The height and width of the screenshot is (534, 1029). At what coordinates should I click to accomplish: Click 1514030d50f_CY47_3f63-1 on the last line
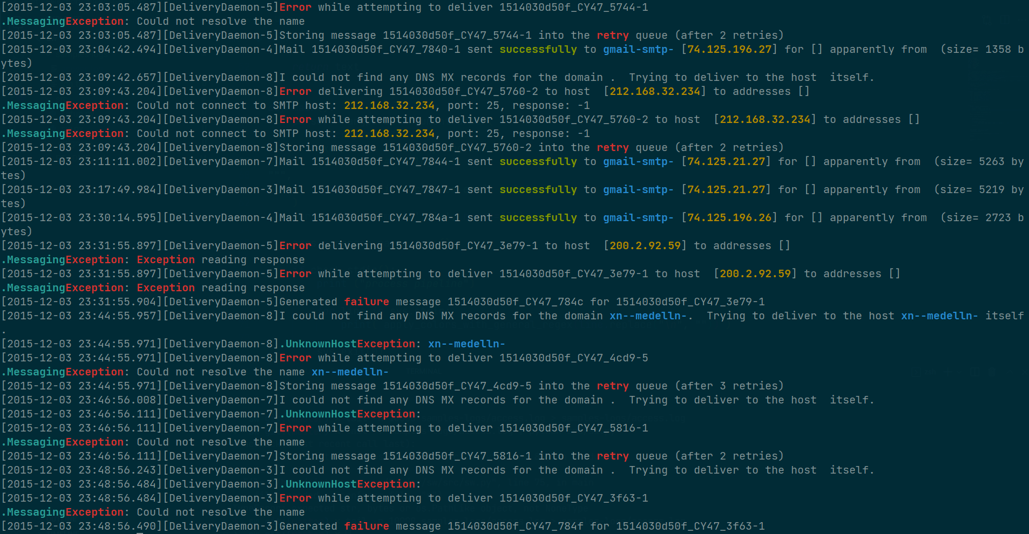690,526
